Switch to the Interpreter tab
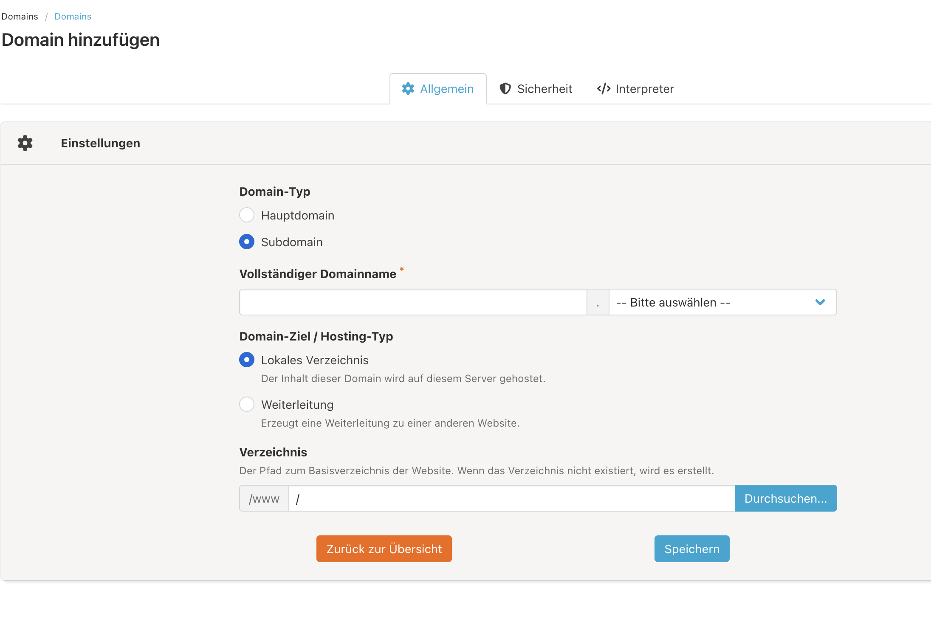This screenshot has height=619, width=931. 635,89
